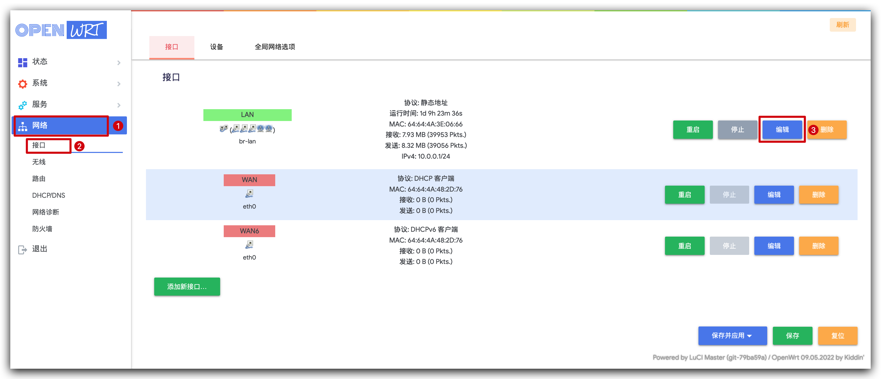Viewport: 881px width, 379px height.
Task: Click the 接口 section heading
Action: [x=171, y=77]
